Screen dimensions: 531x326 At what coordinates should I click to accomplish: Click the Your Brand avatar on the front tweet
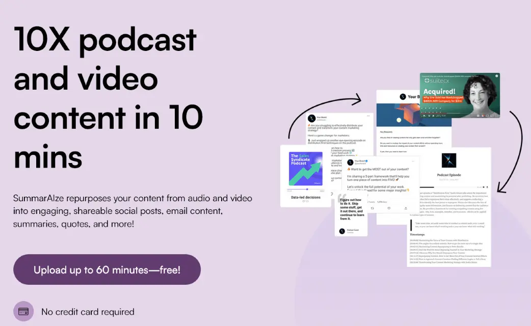pos(350,162)
